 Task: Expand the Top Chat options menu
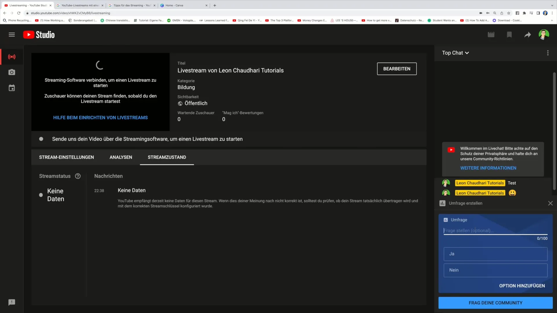[x=456, y=53]
